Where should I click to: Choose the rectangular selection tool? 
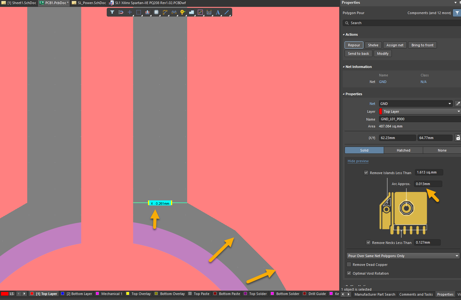(x=139, y=12)
